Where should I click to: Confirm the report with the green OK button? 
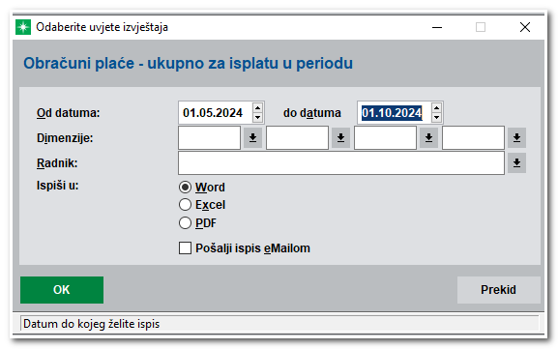[x=62, y=290]
